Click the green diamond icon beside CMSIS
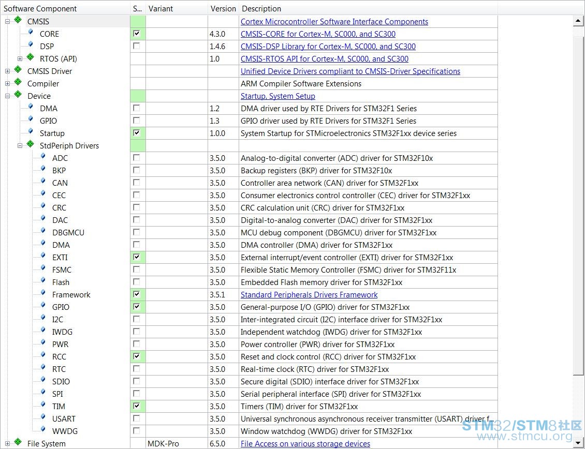Viewport: 585px width, 449px height. pos(18,19)
